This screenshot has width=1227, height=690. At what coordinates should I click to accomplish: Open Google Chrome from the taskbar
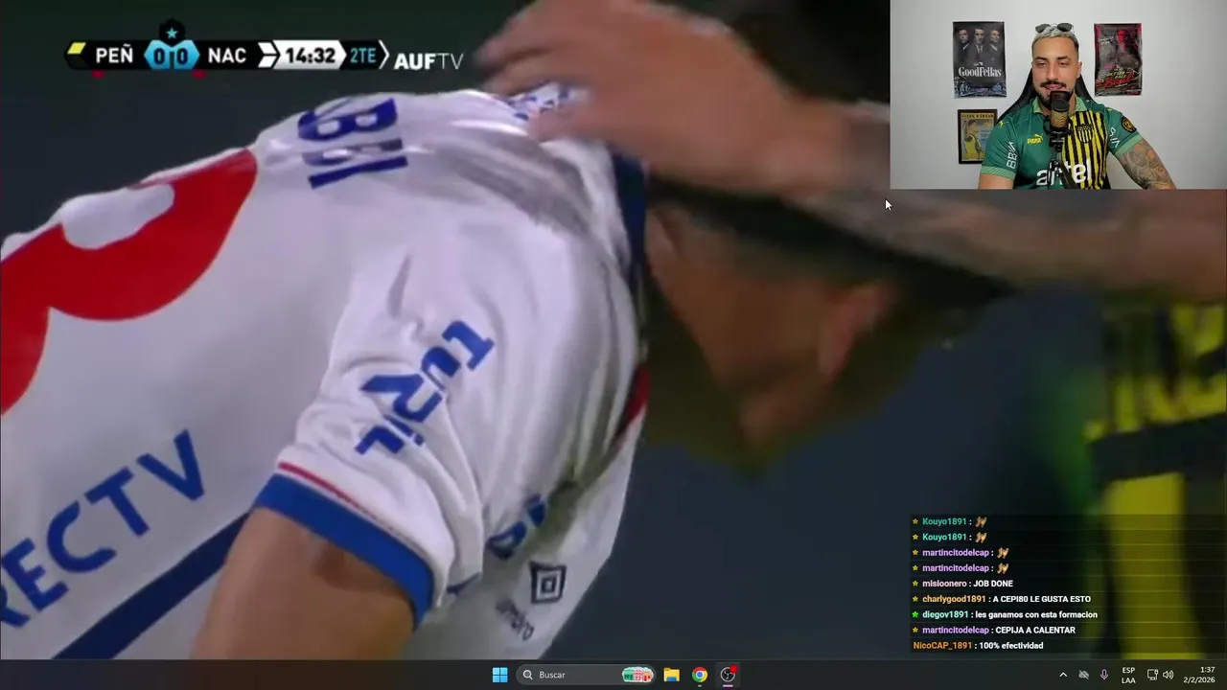click(x=700, y=675)
